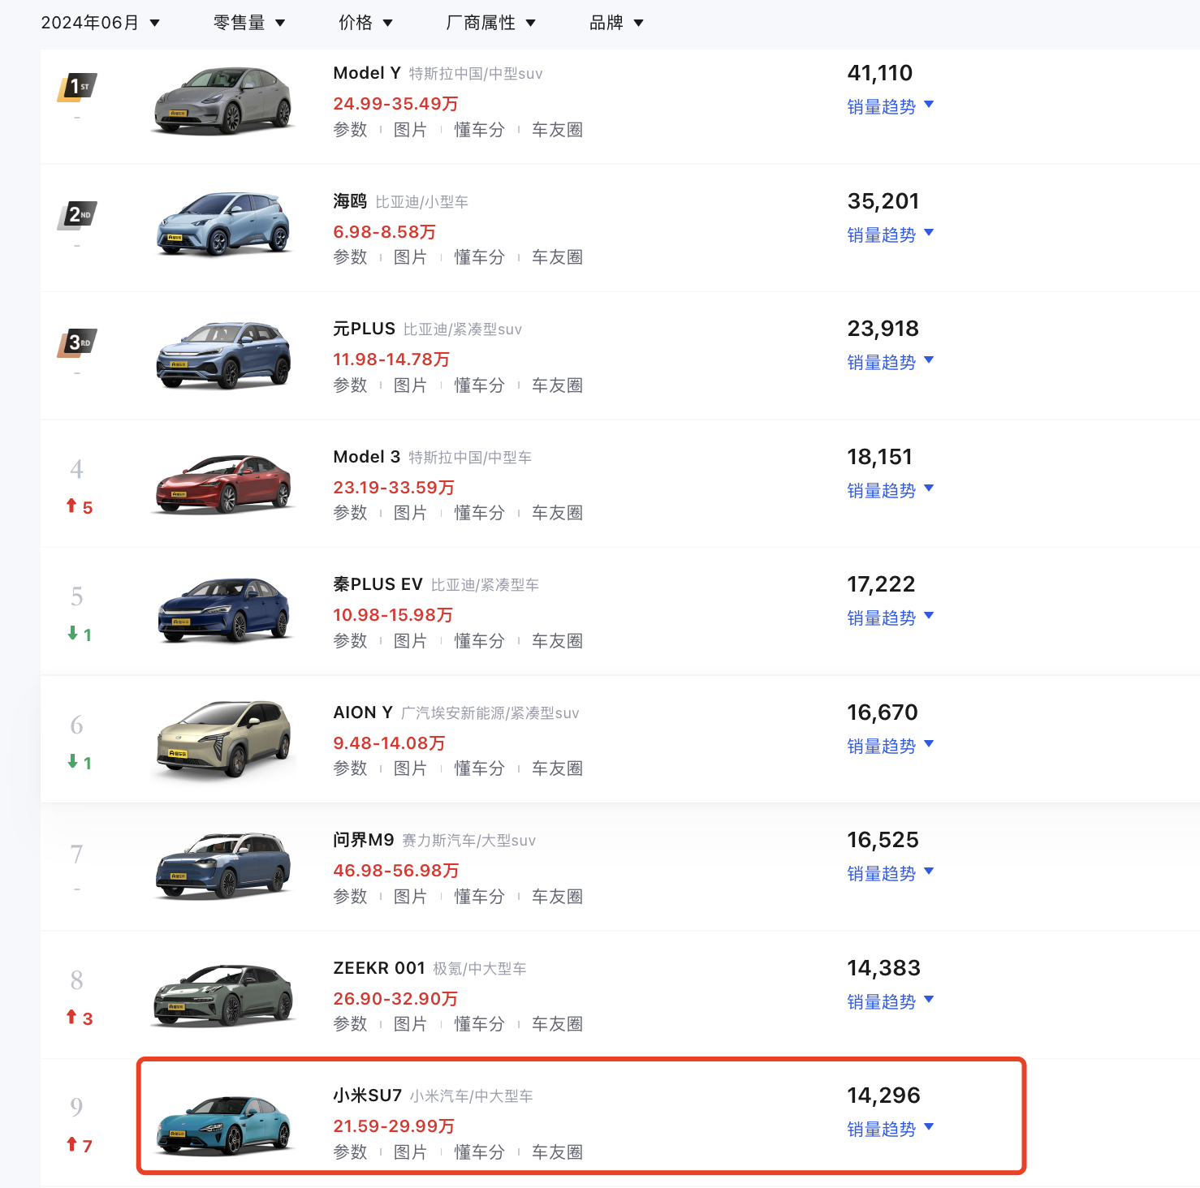Open 图片 link for 元PLUS
This screenshot has width=1200, height=1188.
410,385
